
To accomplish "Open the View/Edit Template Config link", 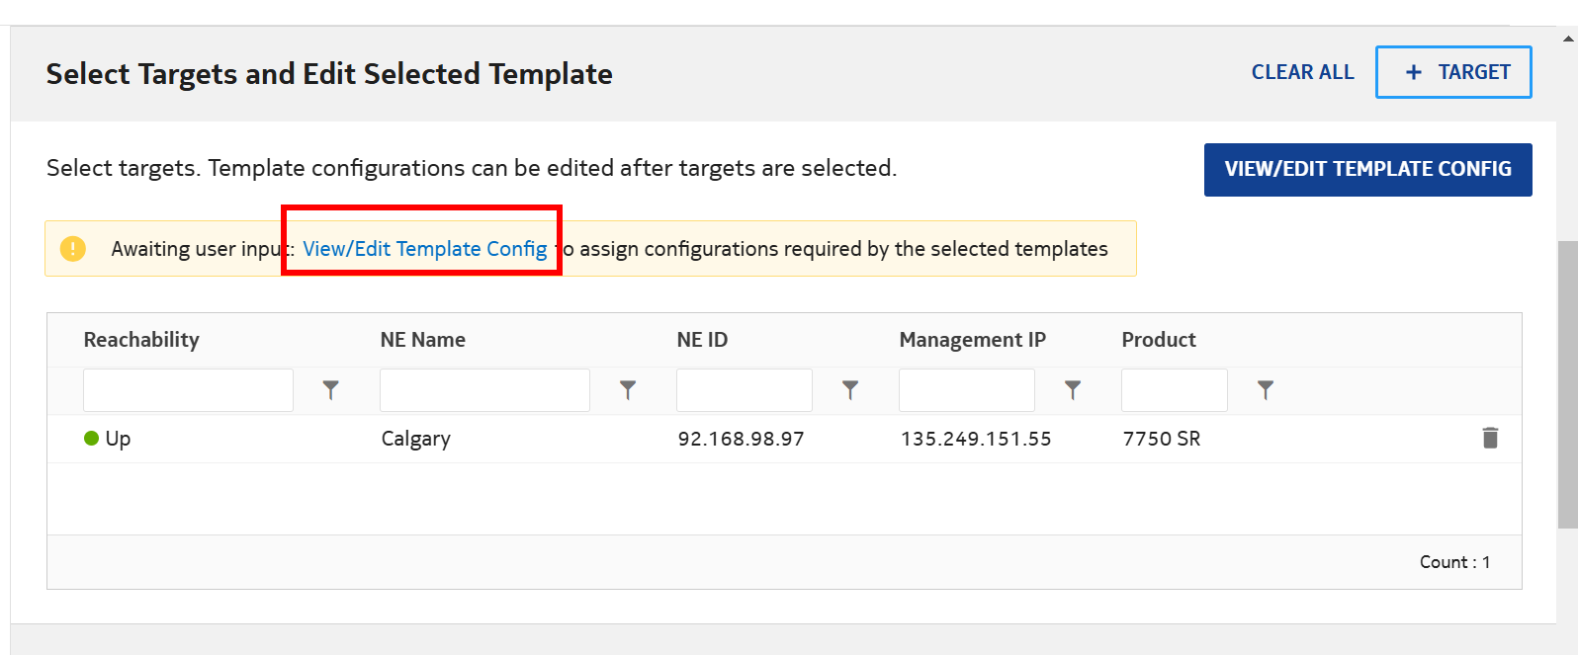I will 424,249.
